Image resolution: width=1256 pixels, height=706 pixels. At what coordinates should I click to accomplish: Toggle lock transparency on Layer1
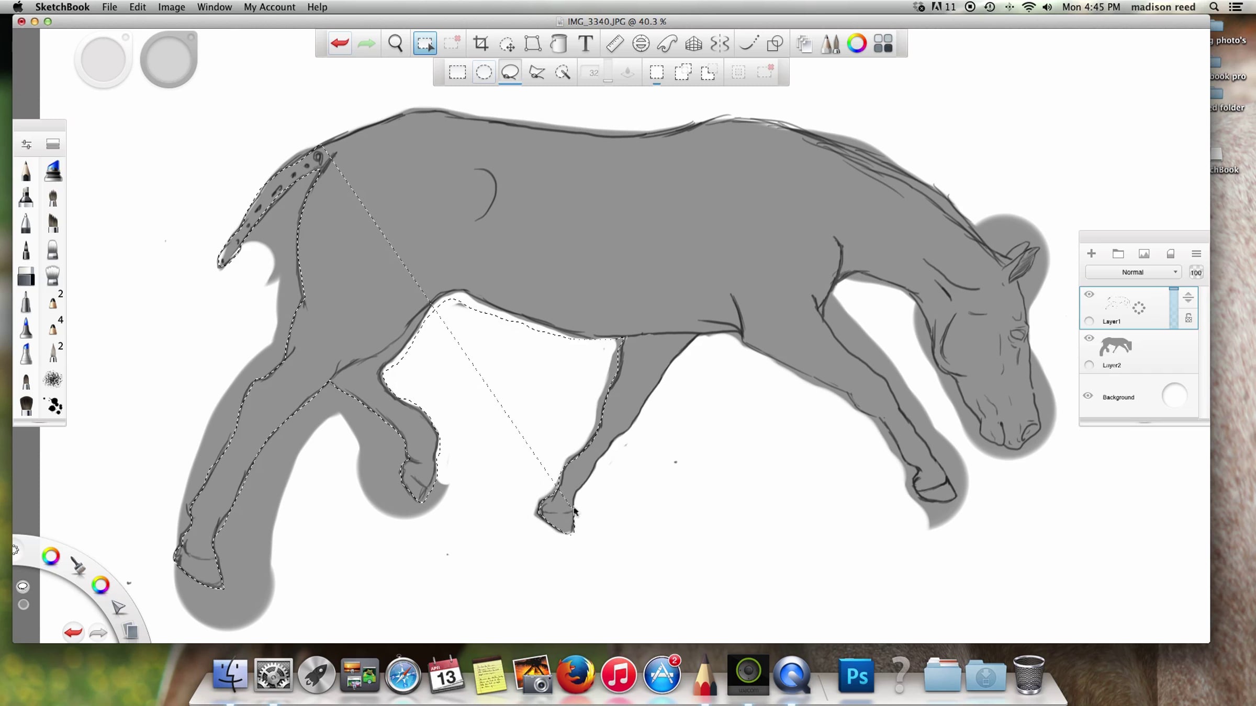coord(1188,318)
